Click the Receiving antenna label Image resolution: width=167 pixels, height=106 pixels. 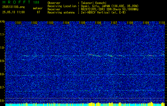(x=61, y=12)
